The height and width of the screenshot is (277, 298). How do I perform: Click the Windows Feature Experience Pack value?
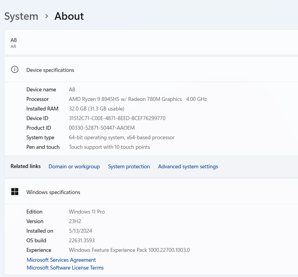(129, 250)
